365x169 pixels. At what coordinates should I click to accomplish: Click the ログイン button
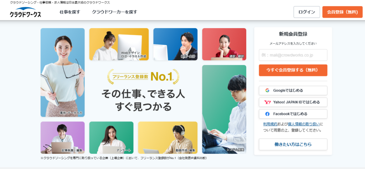307,12
